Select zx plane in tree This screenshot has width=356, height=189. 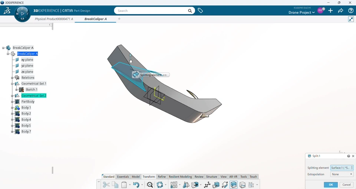[x=27, y=72]
